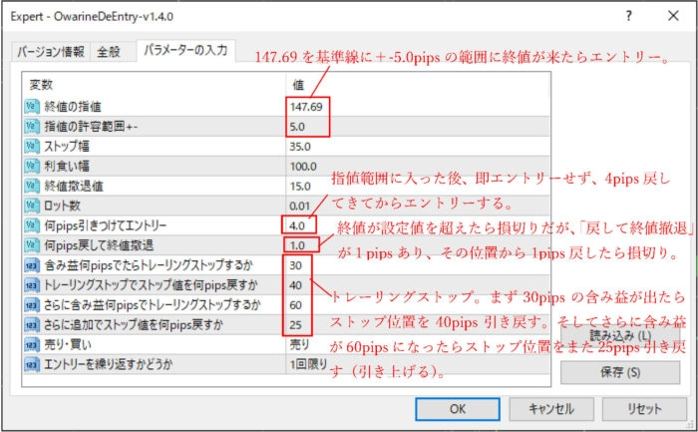The width and height of the screenshot is (698, 432).
Task: Edit the 147.69 value field
Action: pyautogui.click(x=418, y=107)
